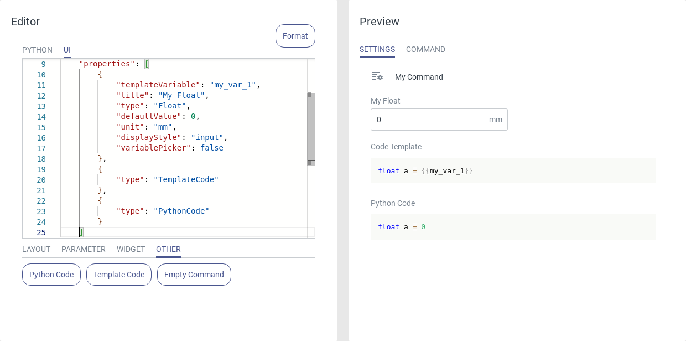The image size is (686, 341).
Task: Select the OTHER snippets tab
Action: pos(168,249)
